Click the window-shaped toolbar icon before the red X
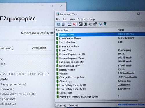Screen dimensions: 145x108 pos(70,24)
